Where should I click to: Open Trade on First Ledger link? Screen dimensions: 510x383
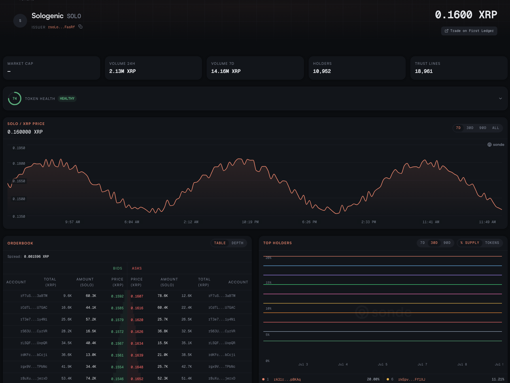click(x=469, y=31)
